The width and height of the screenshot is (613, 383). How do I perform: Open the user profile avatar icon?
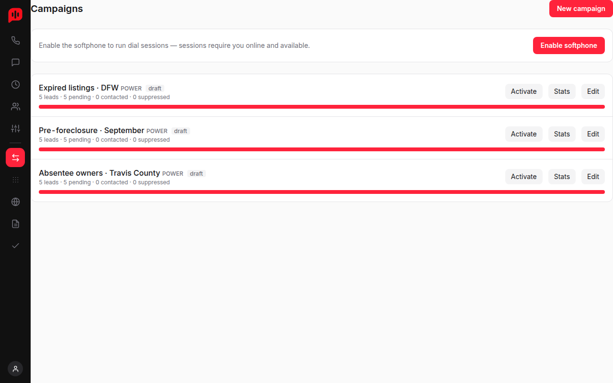pos(15,369)
